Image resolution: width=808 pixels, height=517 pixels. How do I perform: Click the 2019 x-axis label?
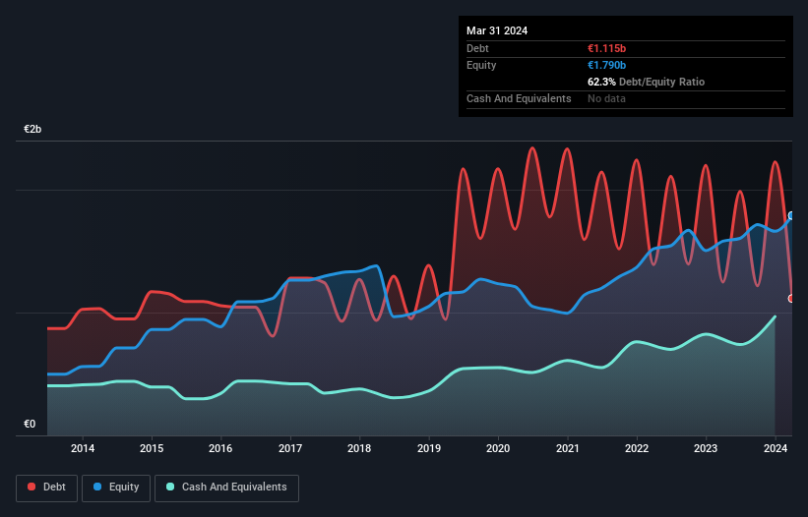[x=429, y=448]
